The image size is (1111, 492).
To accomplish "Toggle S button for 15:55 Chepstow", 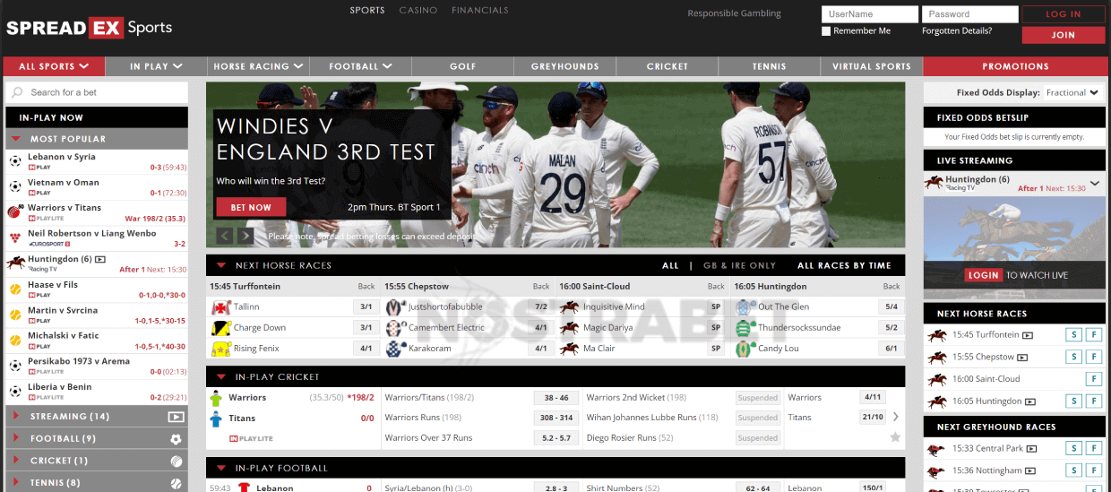I will [1072, 358].
